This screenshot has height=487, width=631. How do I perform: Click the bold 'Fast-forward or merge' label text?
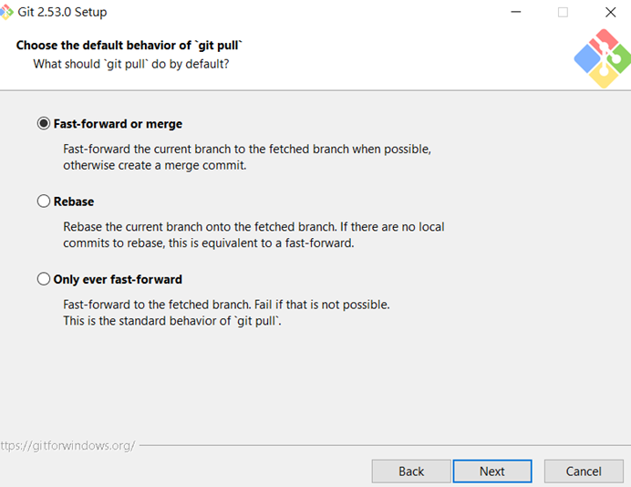coord(118,124)
